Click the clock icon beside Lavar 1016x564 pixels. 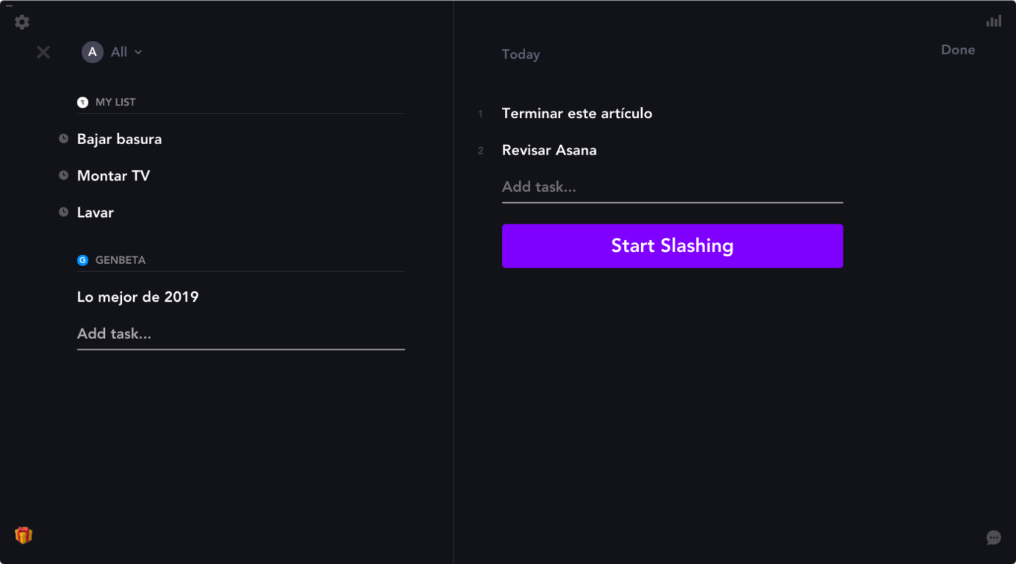[64, 213]
